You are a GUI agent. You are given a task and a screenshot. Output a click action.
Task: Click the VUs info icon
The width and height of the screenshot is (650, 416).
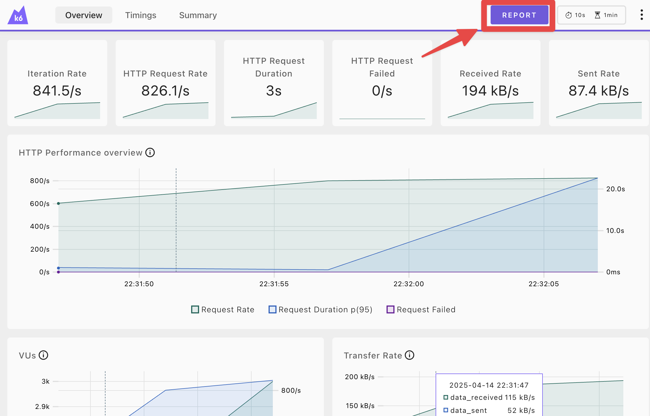point(43,355)
